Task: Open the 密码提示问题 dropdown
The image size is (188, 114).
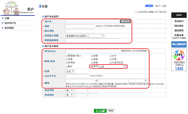Action: pos(85,36)
